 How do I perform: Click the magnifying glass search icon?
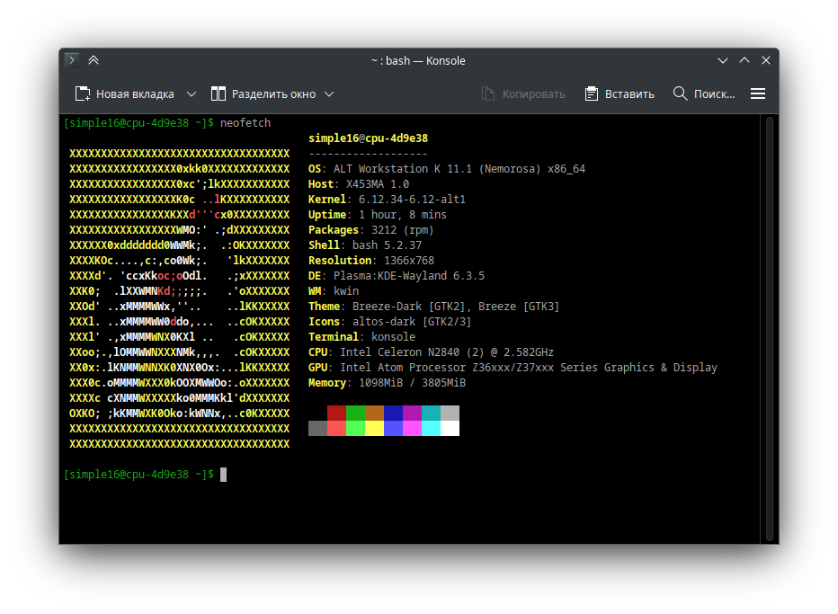pos(680,93)
